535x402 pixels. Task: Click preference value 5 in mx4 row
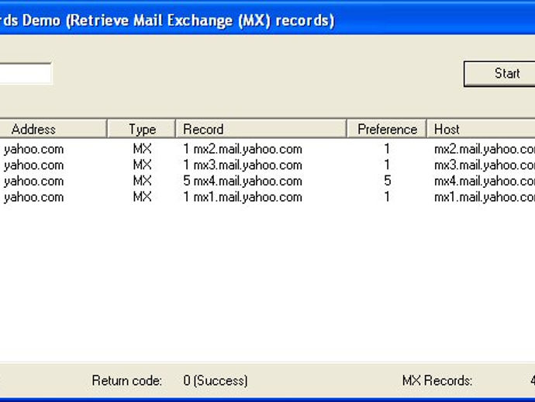(387, 181)
